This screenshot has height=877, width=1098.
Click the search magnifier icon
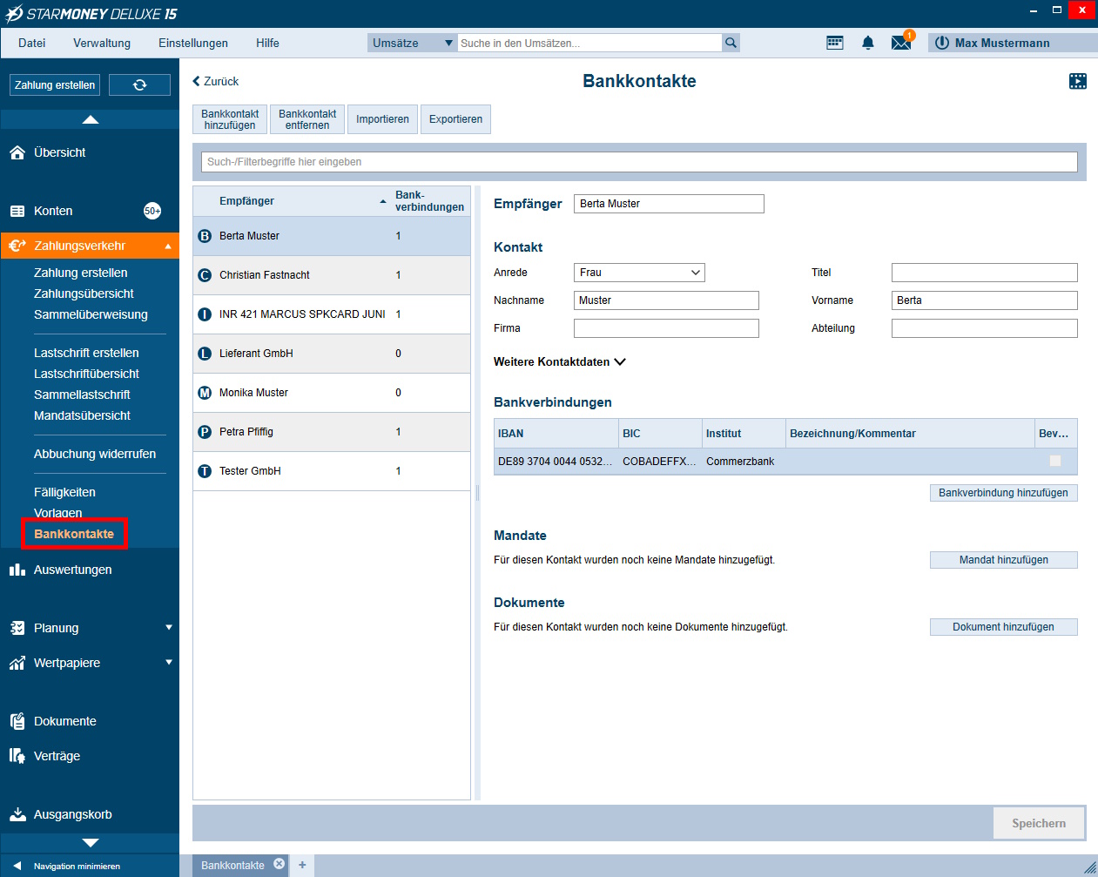click(731, 43)
